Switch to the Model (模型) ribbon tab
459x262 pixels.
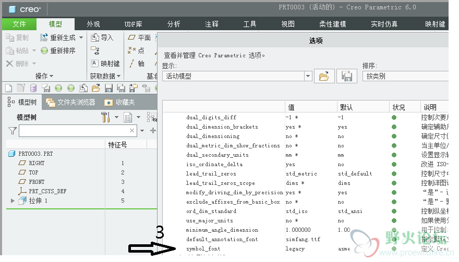tap(55, 24)
